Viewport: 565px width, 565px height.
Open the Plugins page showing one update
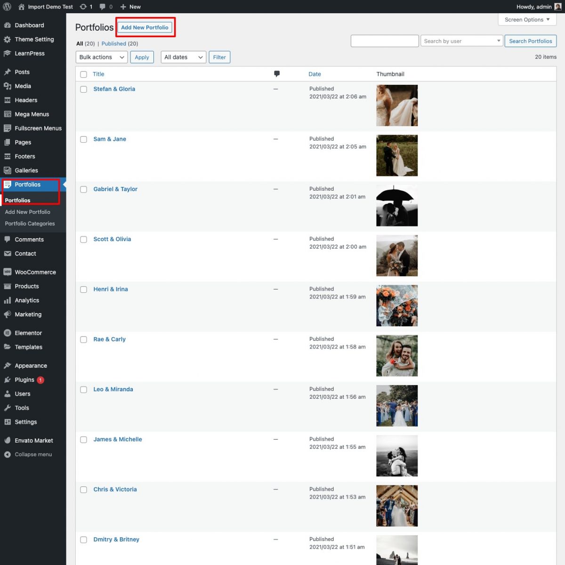[24, 379]
